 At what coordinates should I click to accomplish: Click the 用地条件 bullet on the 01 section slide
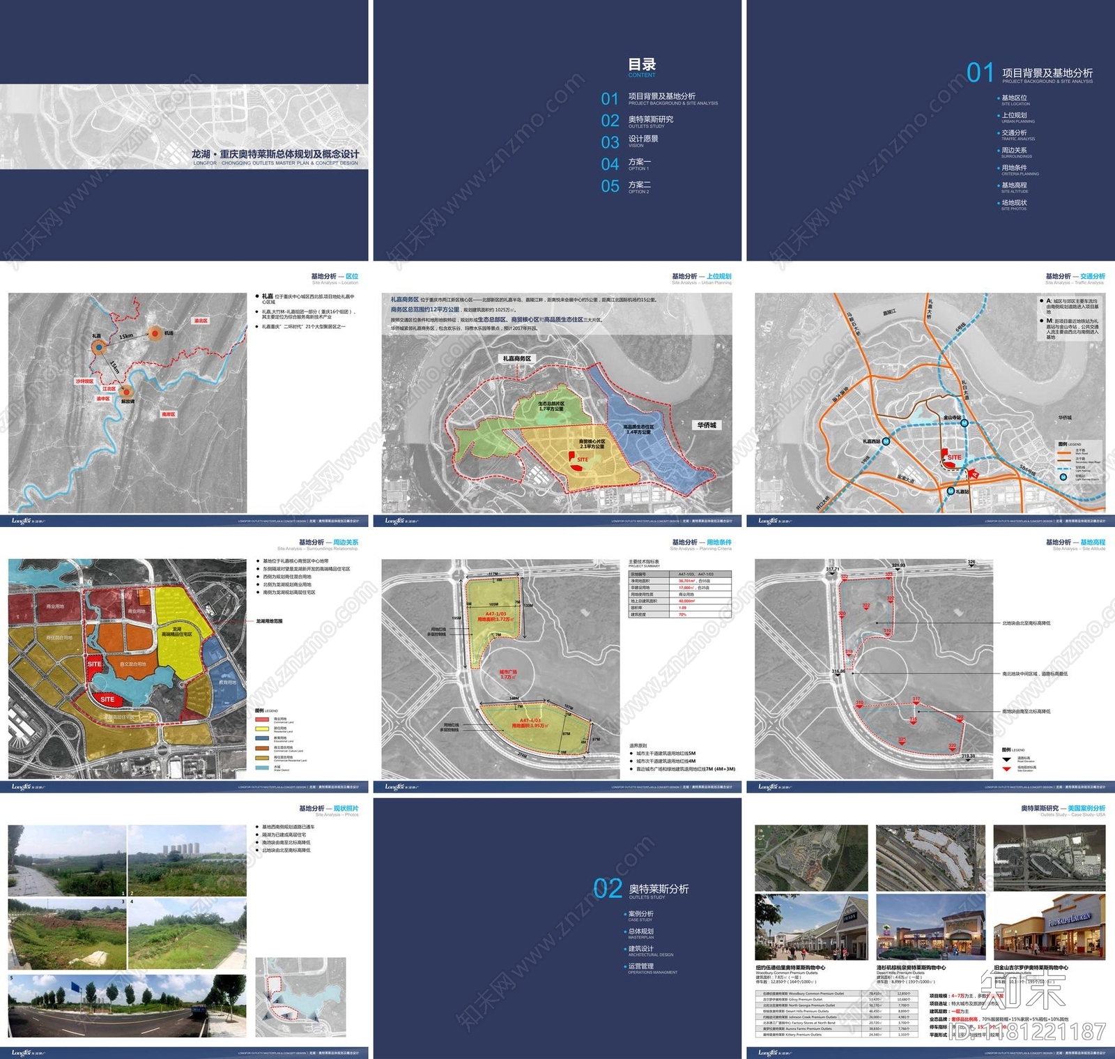pos(1018,170)
